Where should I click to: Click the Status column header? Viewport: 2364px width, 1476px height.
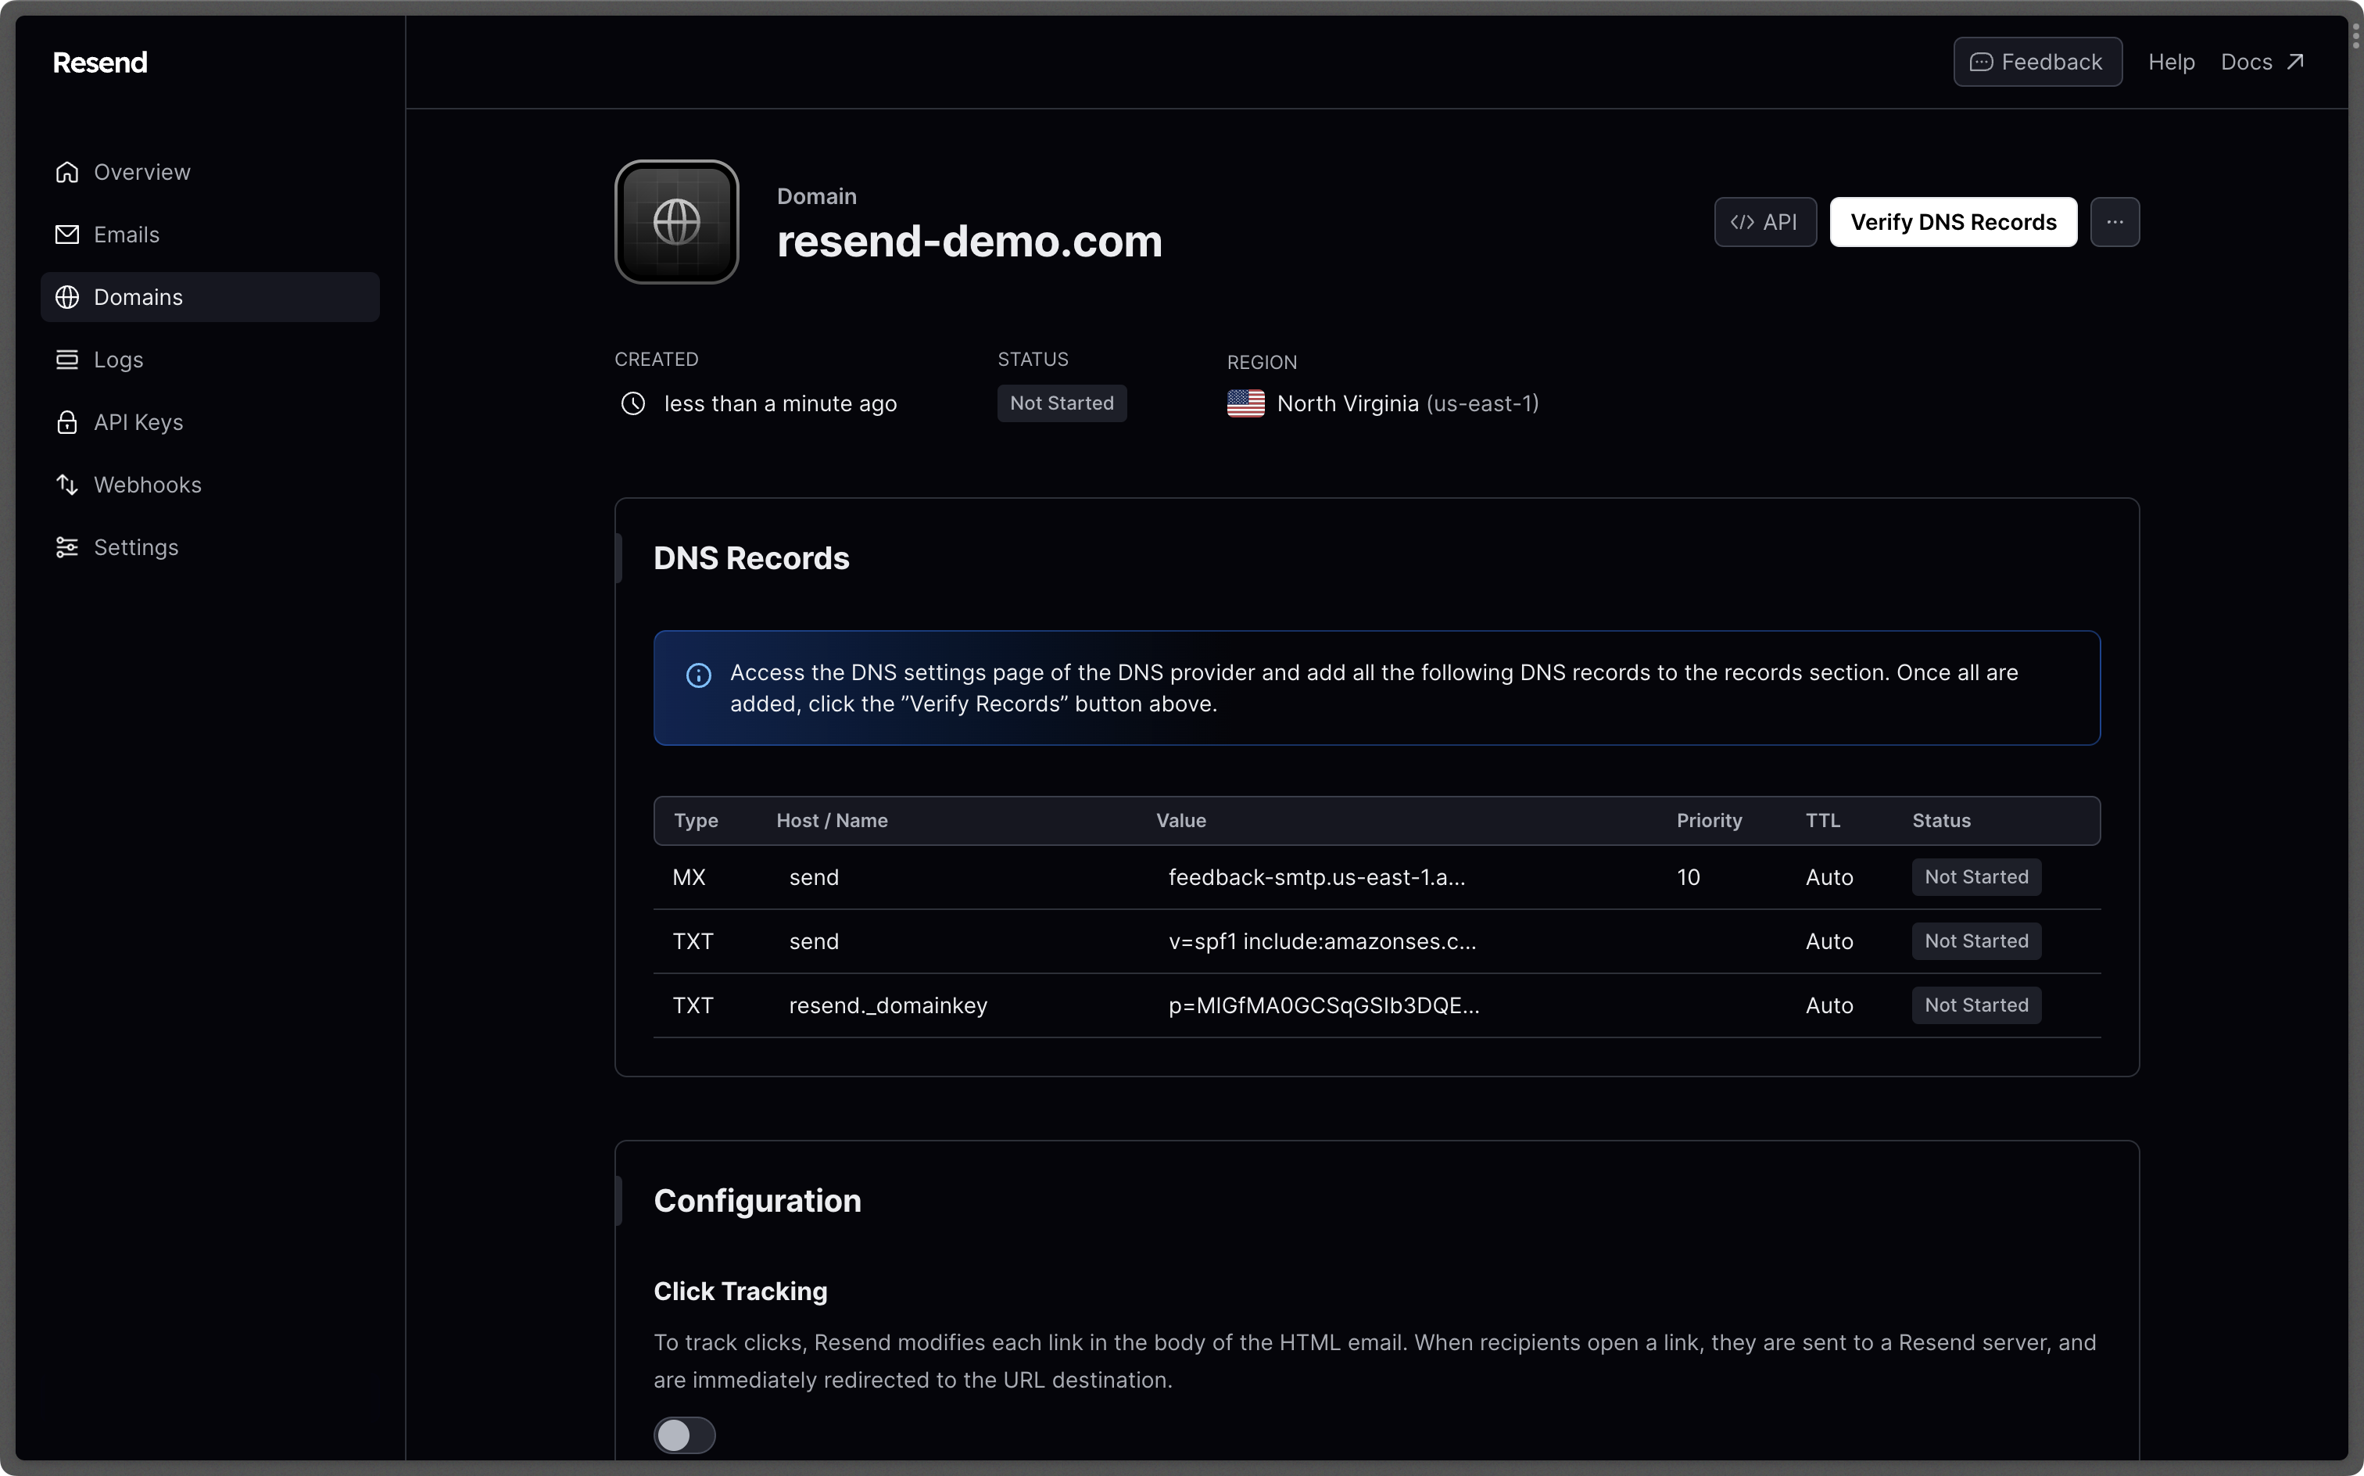click(x=1940, y=820)
